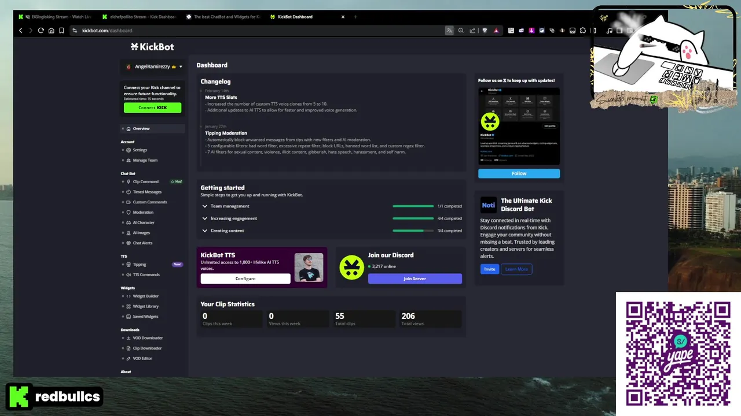
Task: Open VOD Editor pencil icon
Action: tap(129, 358)
